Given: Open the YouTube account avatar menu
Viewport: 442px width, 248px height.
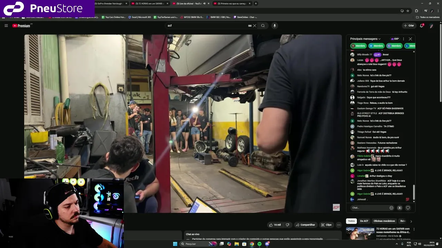Looking at the screenshot, I should click(432, 25).
